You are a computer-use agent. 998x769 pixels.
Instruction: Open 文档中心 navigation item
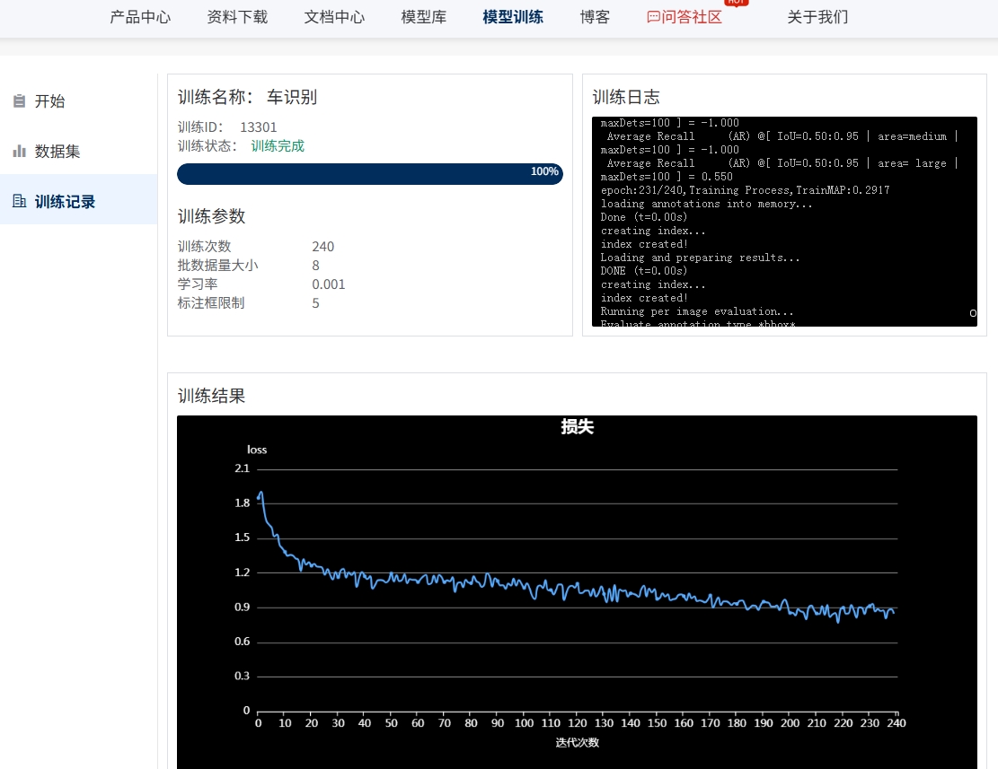334,17
